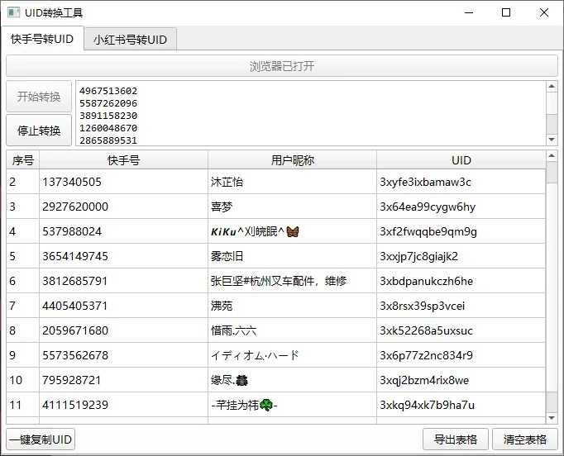
Task: Select nickname cell 缘尽.
Action: [293, 380]
